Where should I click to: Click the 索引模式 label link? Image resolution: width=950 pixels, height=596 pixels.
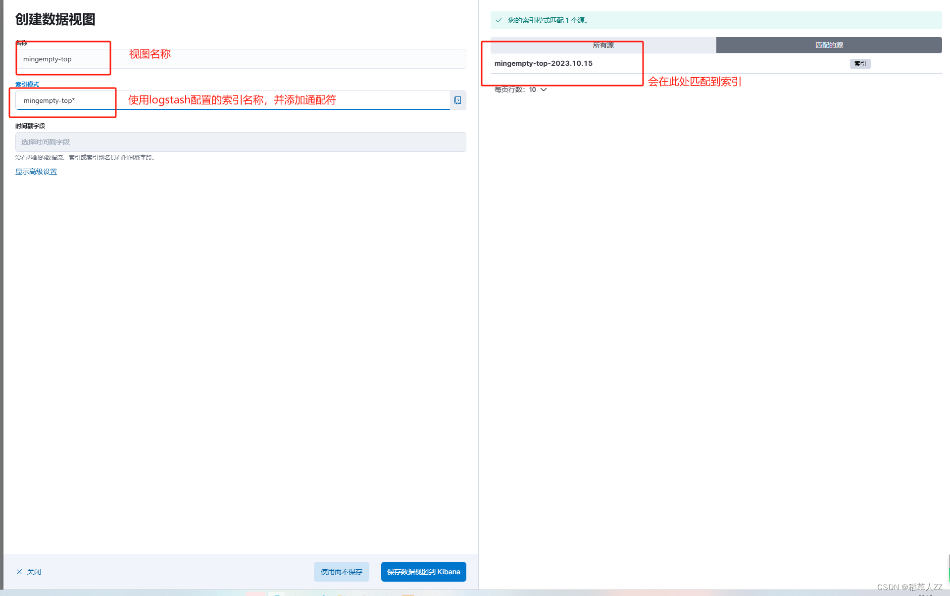click(27, 85)
